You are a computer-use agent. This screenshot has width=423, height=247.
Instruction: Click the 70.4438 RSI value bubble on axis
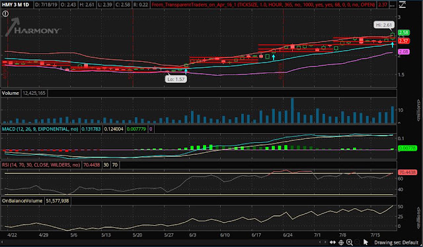pyautogui.click(x=408, y=172)
